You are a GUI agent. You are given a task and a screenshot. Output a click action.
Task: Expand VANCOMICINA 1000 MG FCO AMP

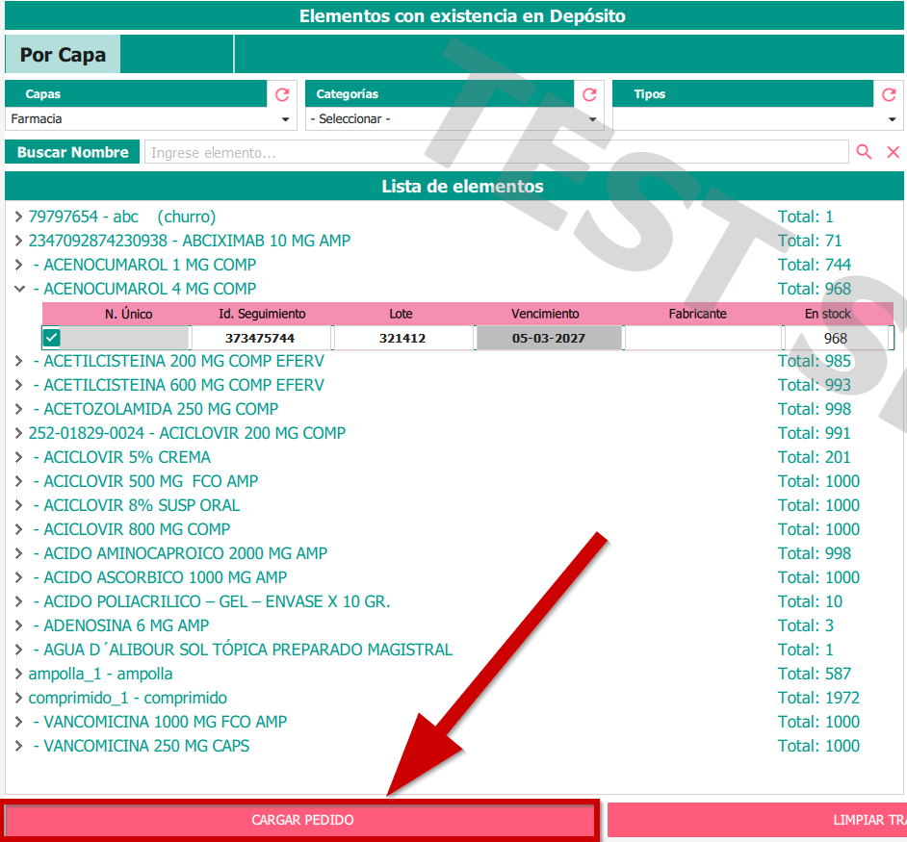(18, 722)
